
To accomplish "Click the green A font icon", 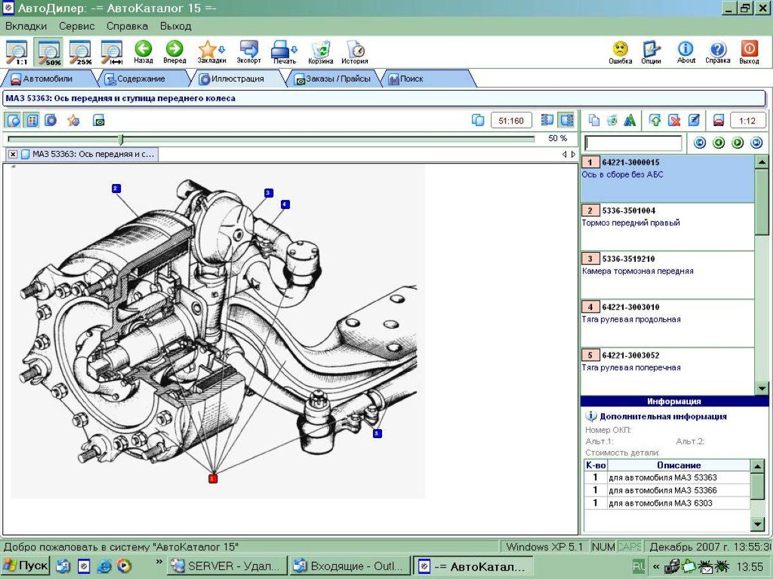I will 630,120.
